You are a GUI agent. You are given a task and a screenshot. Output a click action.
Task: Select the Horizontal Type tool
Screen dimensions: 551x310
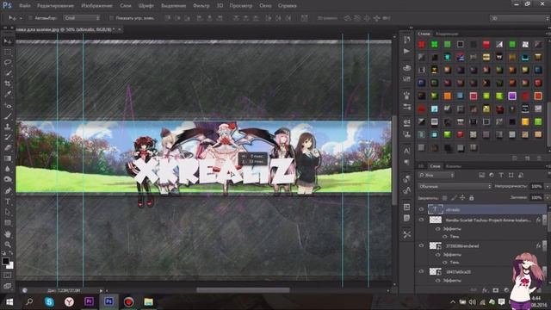coord(8,201)
